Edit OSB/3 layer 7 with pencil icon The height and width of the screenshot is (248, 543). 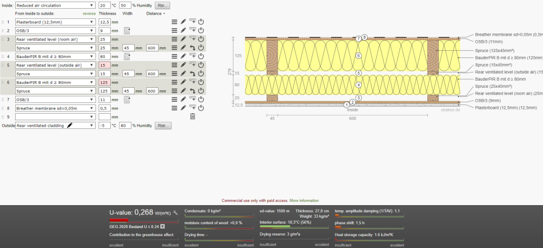point(183,100)
